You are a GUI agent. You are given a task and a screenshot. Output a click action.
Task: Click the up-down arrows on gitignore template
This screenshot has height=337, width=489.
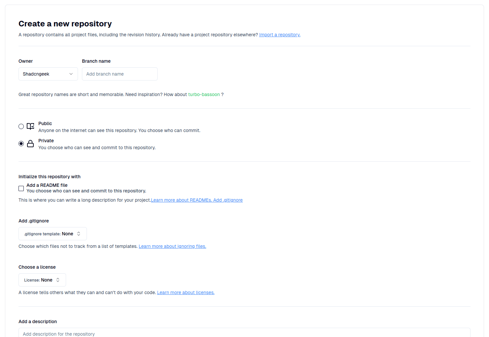click(79, 234)
